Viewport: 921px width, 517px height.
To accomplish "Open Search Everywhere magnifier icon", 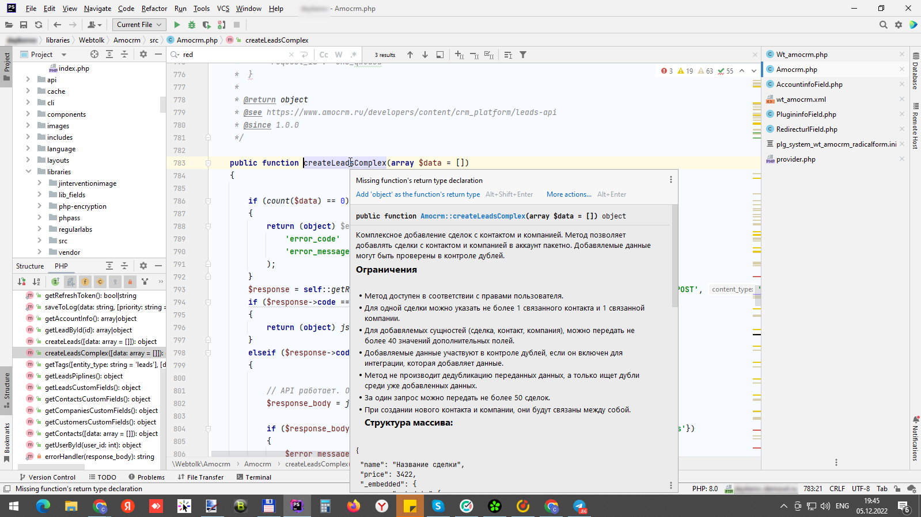I will pyautogui.click(x=883, y=25).
